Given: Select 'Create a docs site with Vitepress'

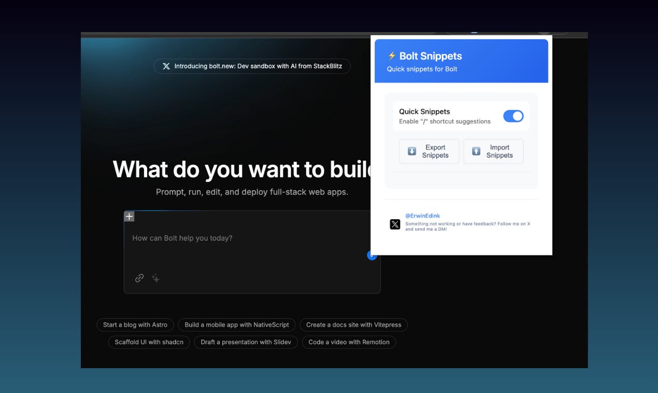Looking at the screenshot, I should pos(353,325).
